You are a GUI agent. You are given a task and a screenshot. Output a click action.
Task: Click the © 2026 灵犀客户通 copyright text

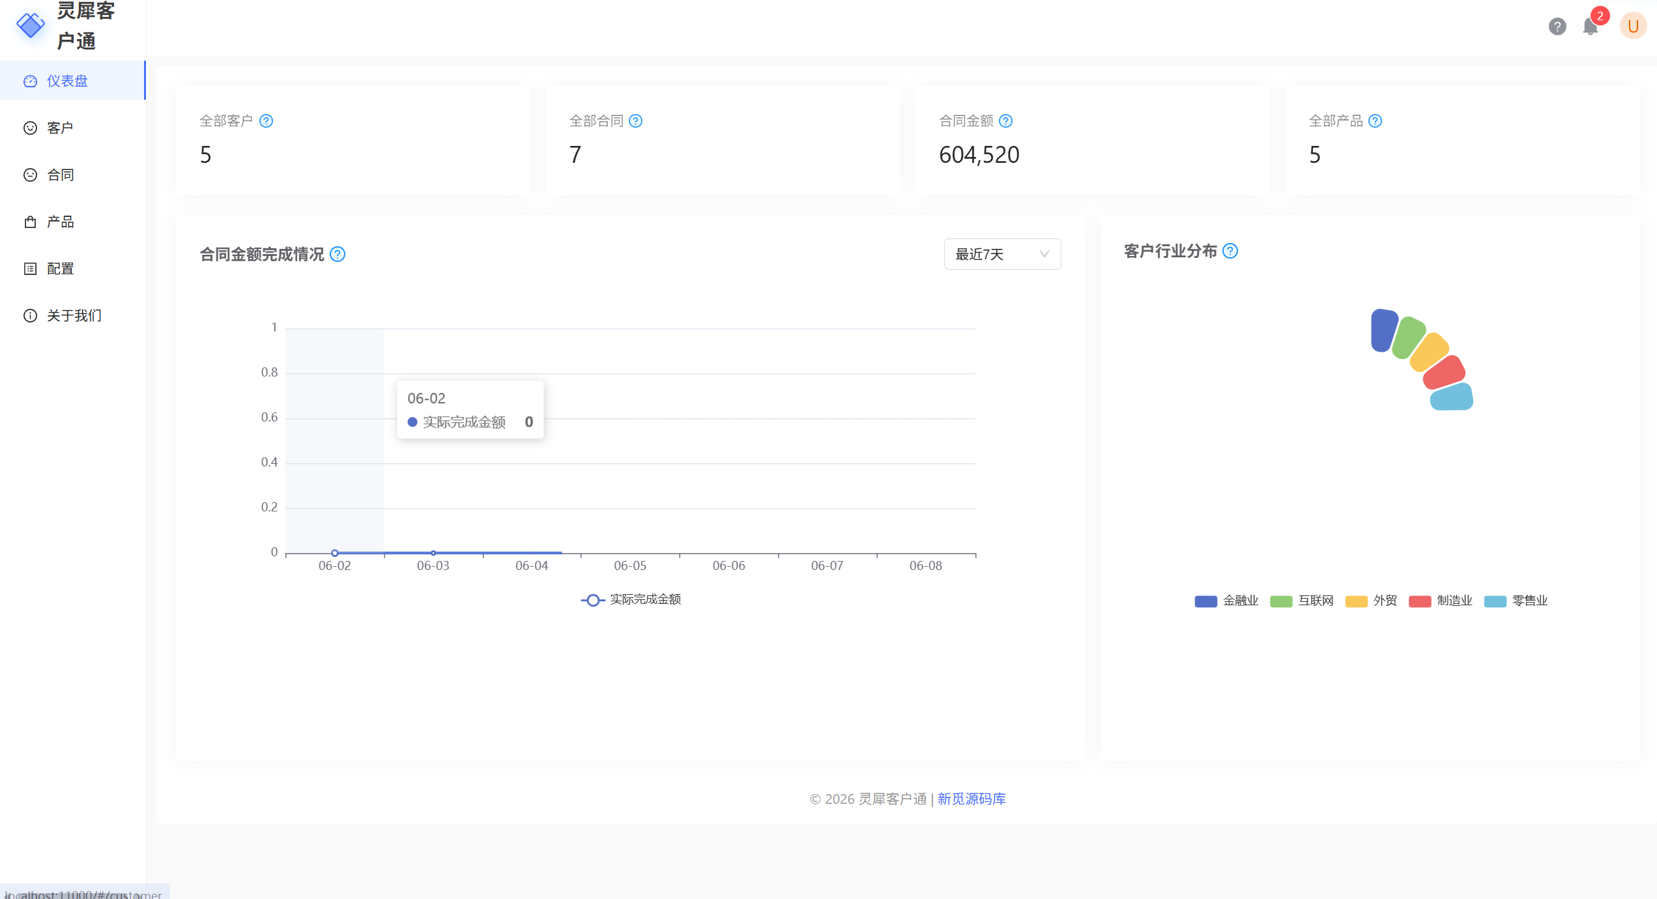coord(868,799)
